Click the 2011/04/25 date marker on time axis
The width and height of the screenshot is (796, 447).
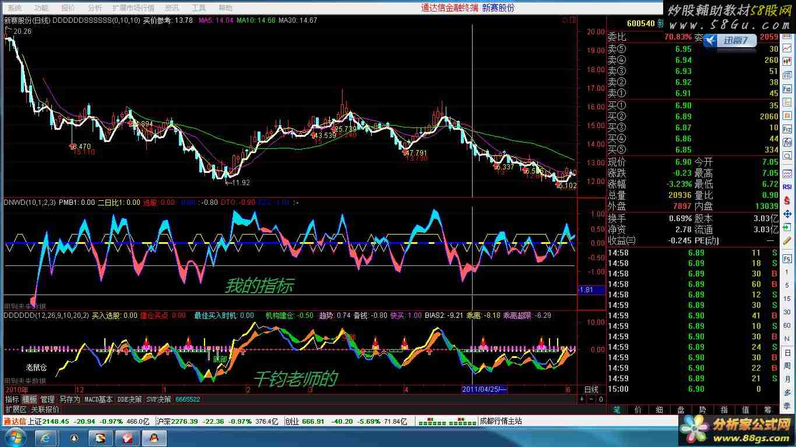point(484,389)
